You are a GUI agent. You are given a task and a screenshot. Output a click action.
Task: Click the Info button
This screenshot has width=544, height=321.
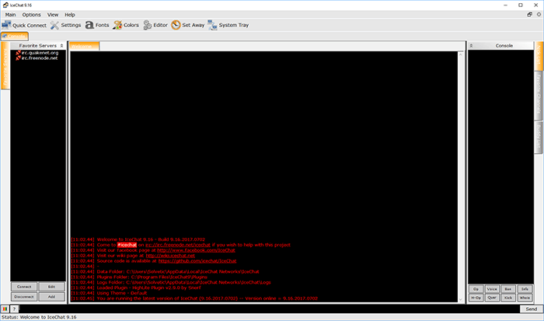coord(525,289)
